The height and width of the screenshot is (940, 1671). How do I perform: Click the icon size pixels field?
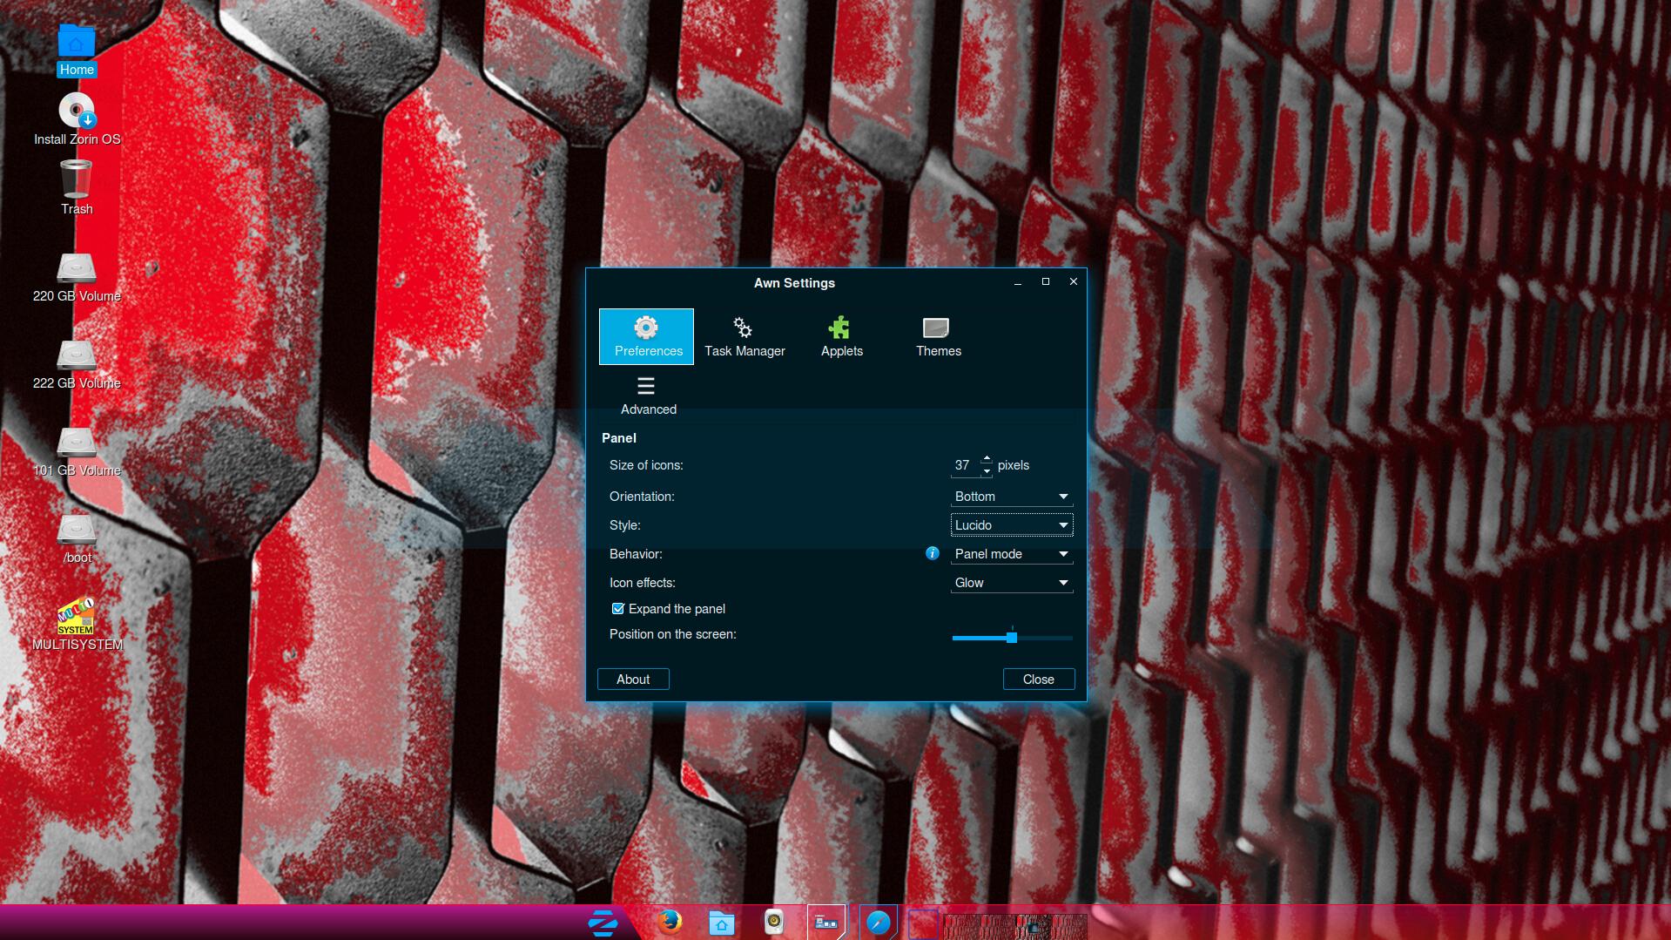[963, 465]
